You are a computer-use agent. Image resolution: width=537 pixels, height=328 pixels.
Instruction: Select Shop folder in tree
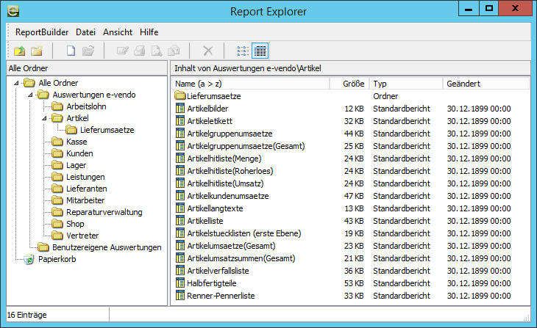tap(75, 224)
